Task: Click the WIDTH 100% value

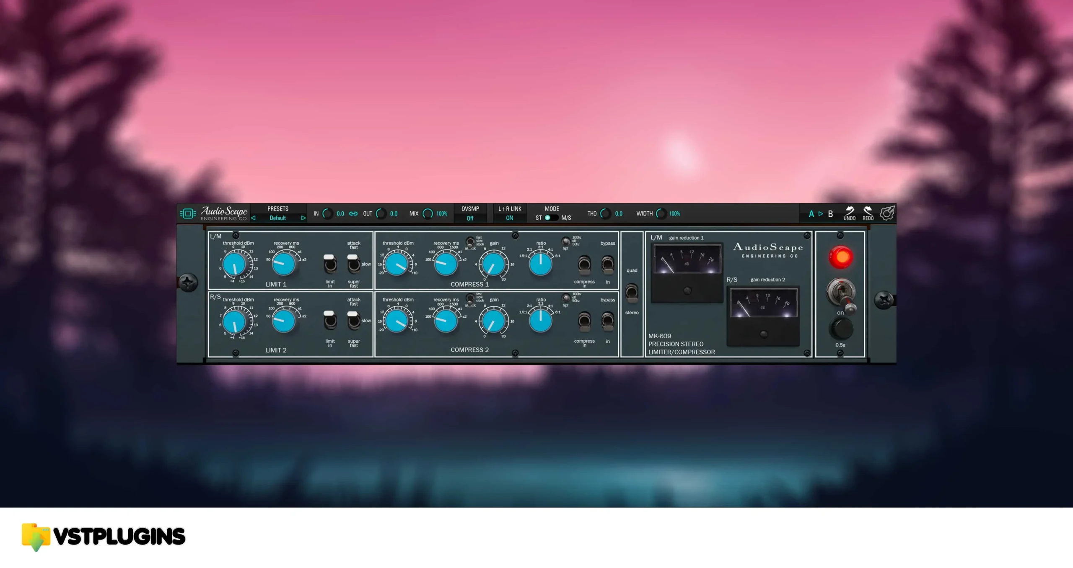Action: coord(675,213)
